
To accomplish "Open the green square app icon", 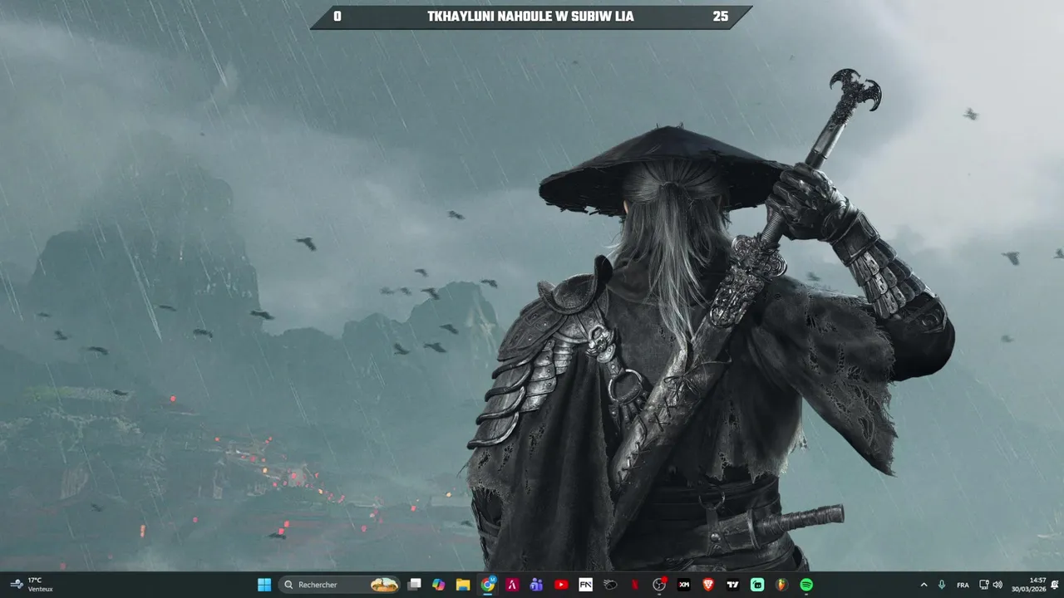I will click(x=757, y=585).
